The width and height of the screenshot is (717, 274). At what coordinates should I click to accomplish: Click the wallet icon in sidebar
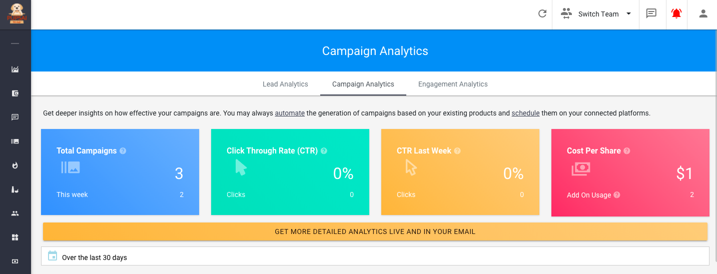(x=15, y=93)
